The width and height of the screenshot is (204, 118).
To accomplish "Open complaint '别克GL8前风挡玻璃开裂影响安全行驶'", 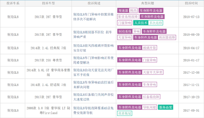I will click(93, 48).
